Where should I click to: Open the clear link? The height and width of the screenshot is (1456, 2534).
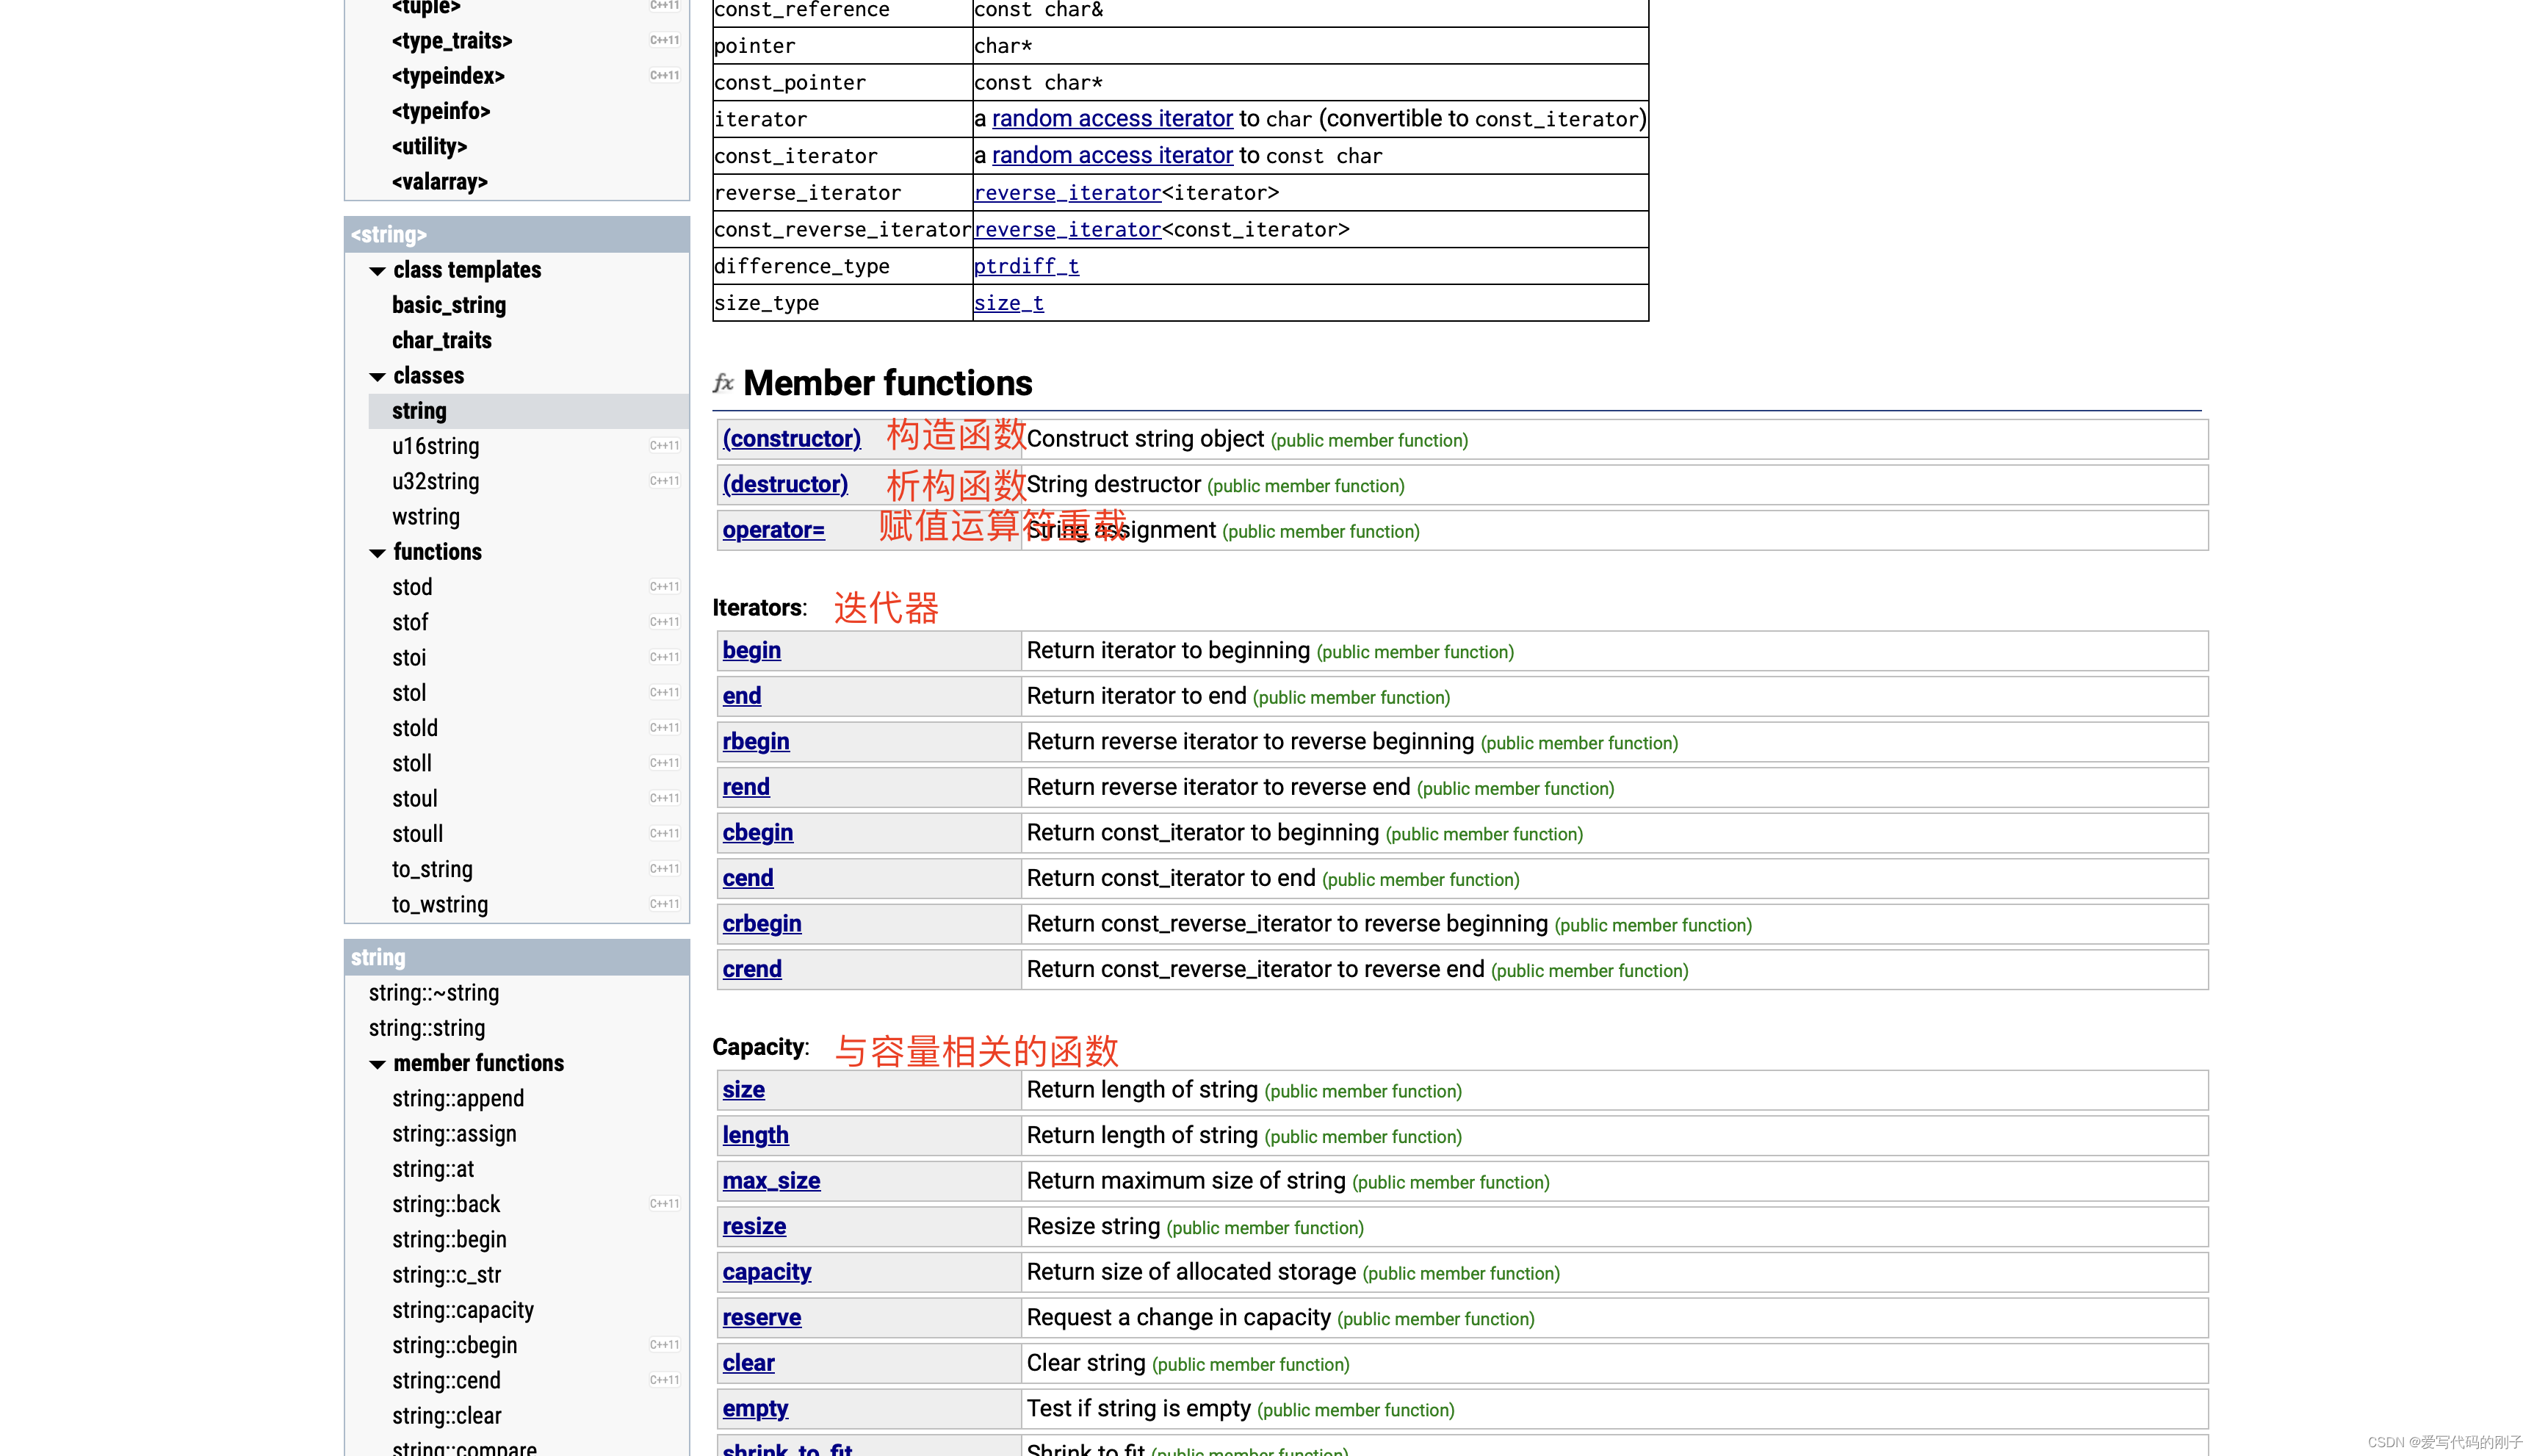[x=748, y=1363]
